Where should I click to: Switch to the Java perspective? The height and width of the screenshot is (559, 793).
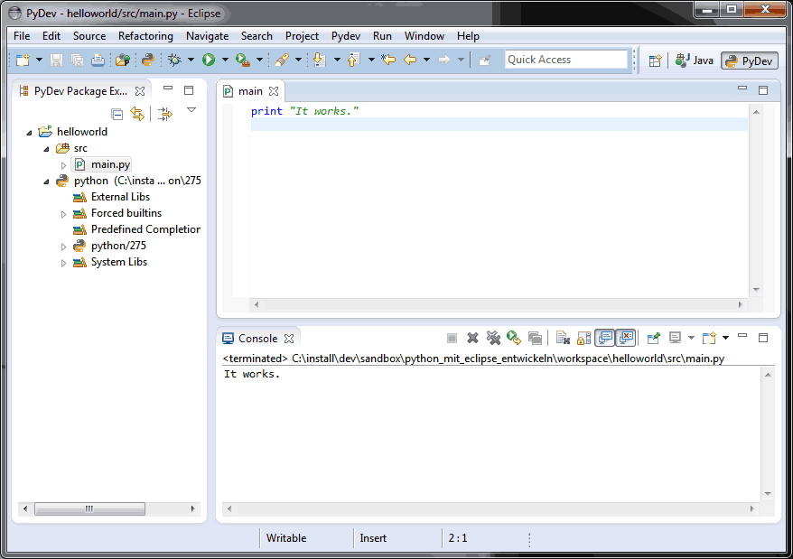click(694, 61)
